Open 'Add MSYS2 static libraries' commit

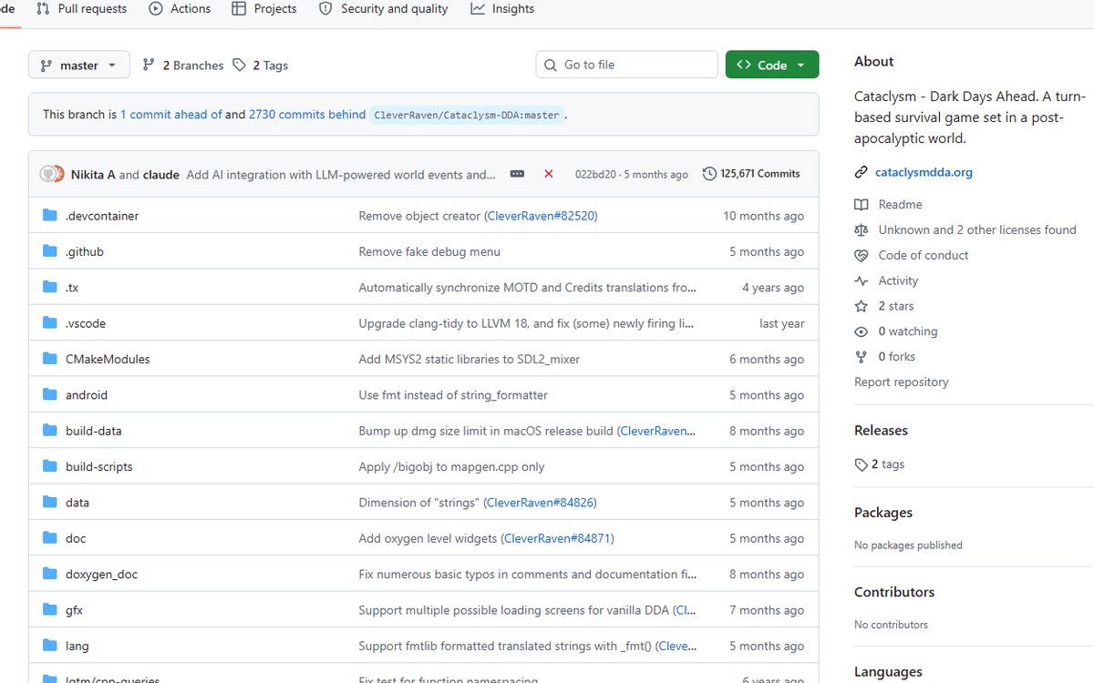(470, 360)
